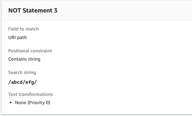
Task: Select the Field to match label
Action: pyautogui.click(x=24, y=29)
